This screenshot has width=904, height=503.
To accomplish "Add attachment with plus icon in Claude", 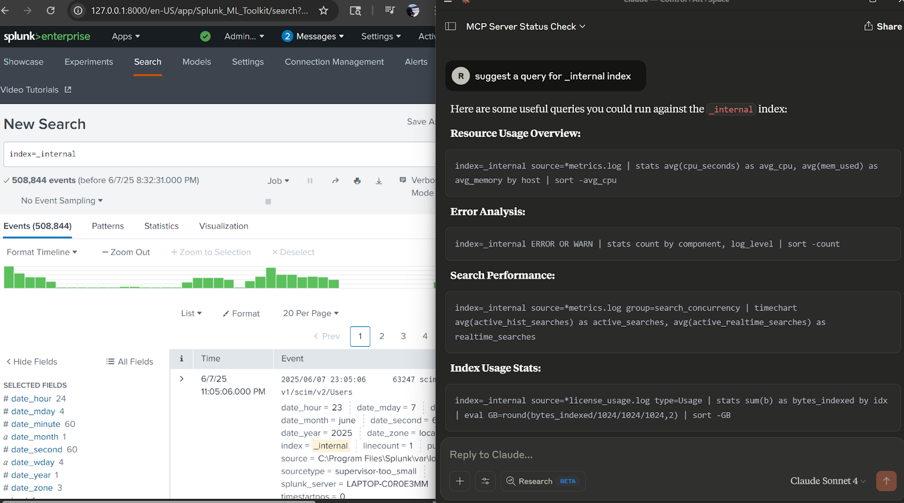I will click(460, 481).
